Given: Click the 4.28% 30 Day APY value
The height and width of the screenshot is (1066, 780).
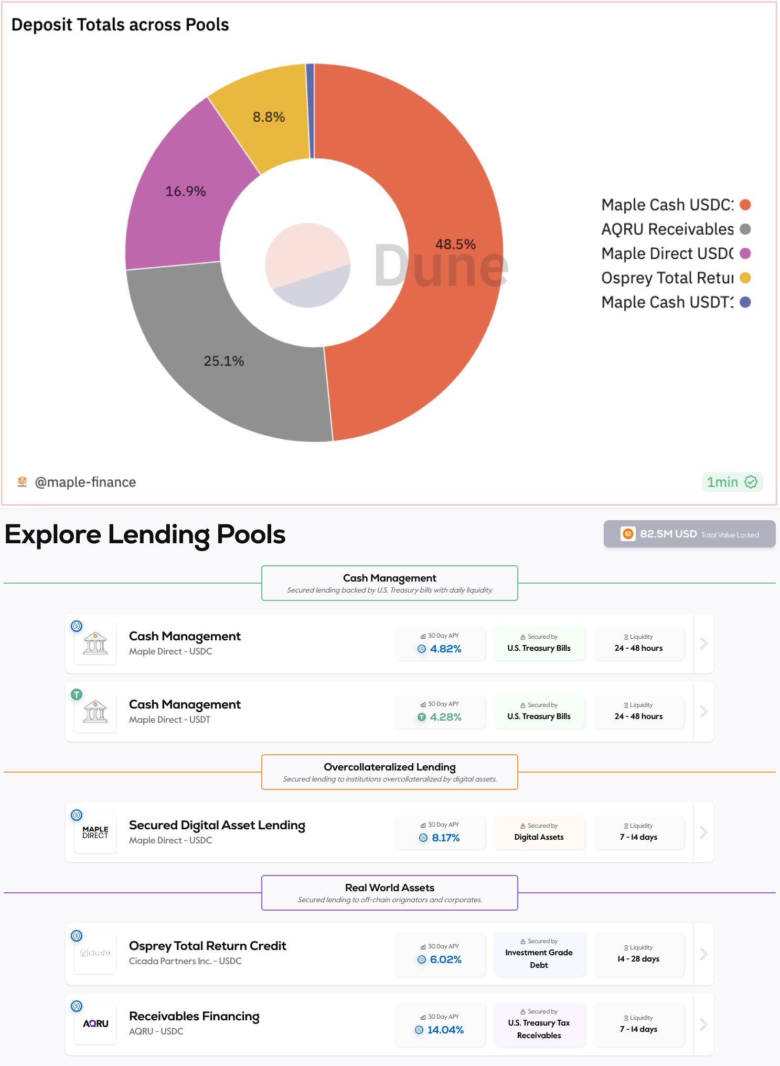Looking at the screenshot, I should (x=446, y=717).
